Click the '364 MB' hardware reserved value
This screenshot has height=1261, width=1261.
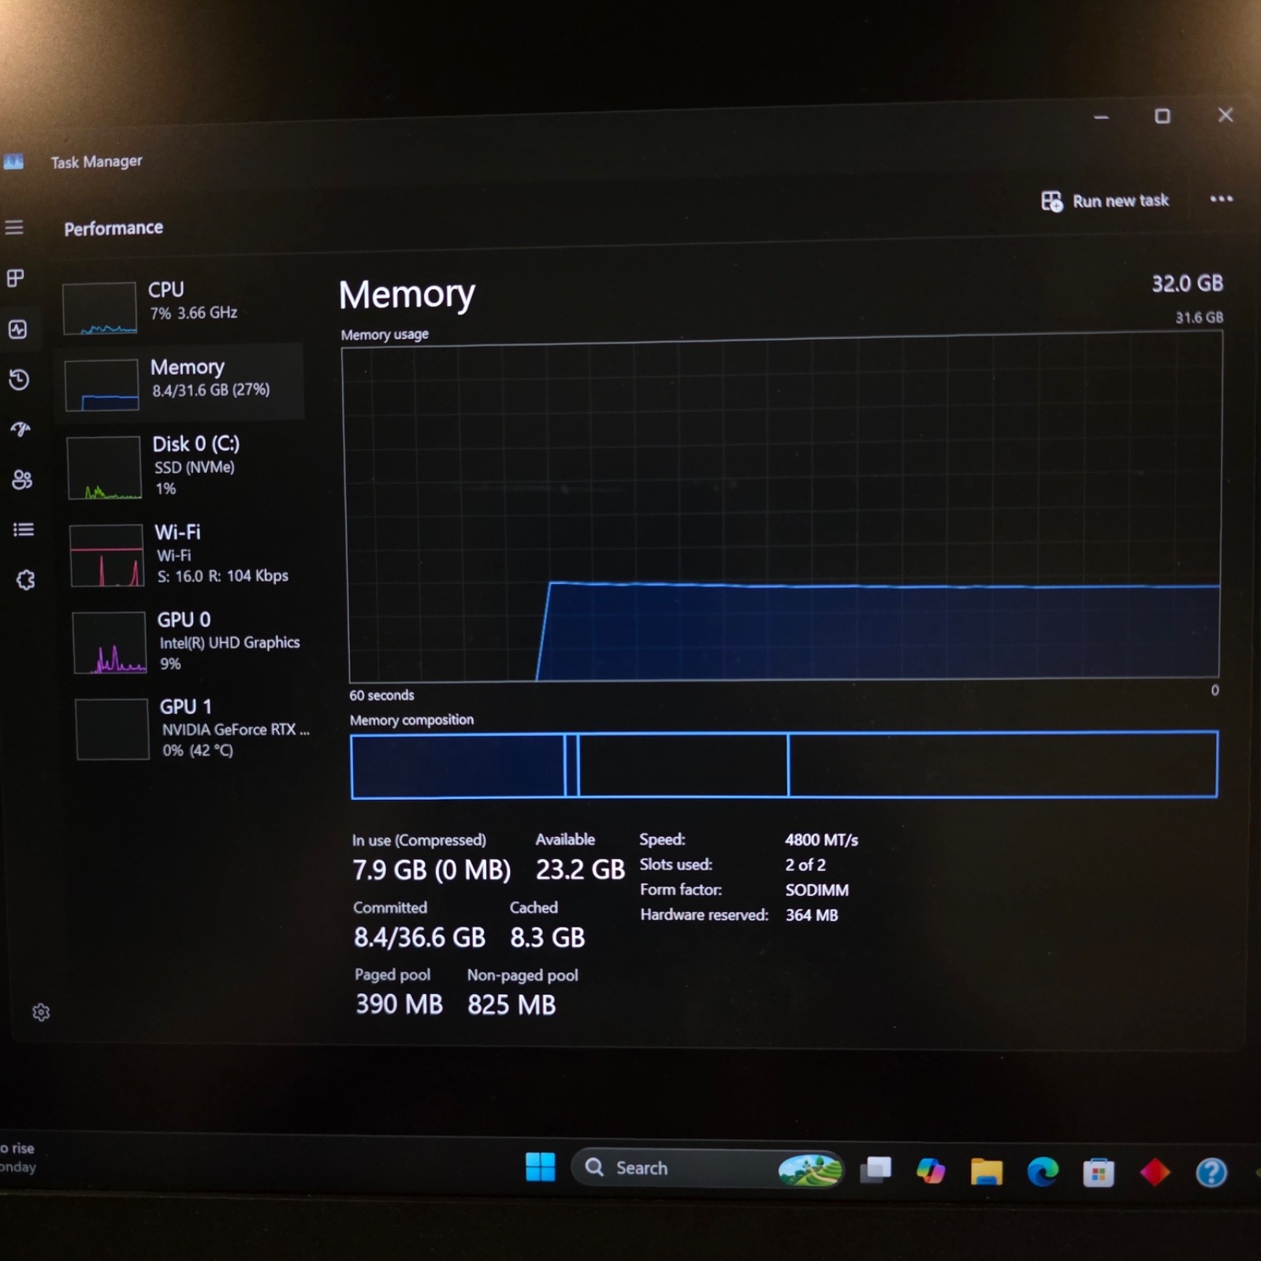(x=812, y=915)
